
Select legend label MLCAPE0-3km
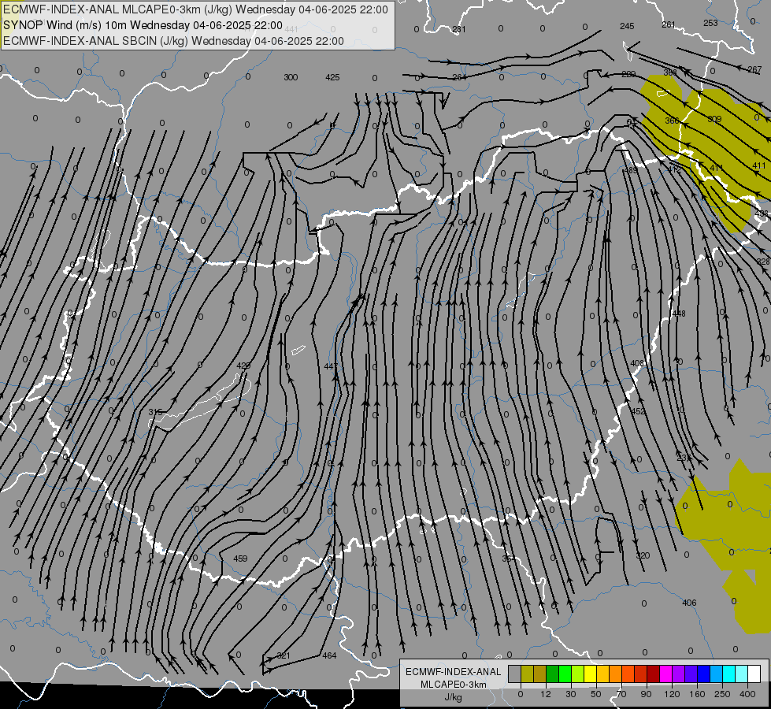pyautogui.click(x=454, y=685)
